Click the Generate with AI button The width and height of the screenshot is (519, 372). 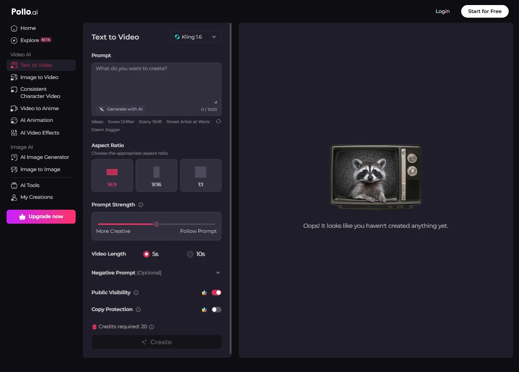point(121,109)
